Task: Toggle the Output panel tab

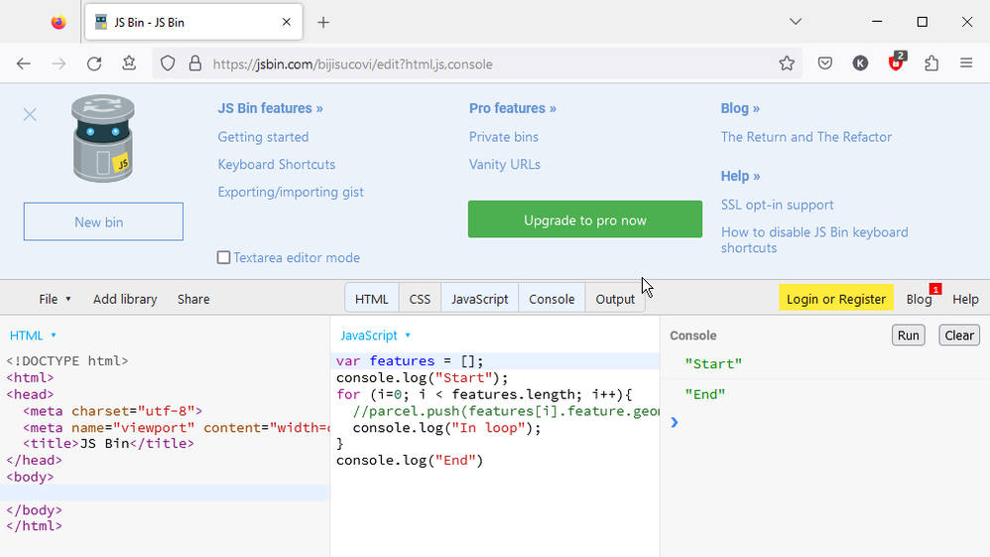Action: pos(615,299)
